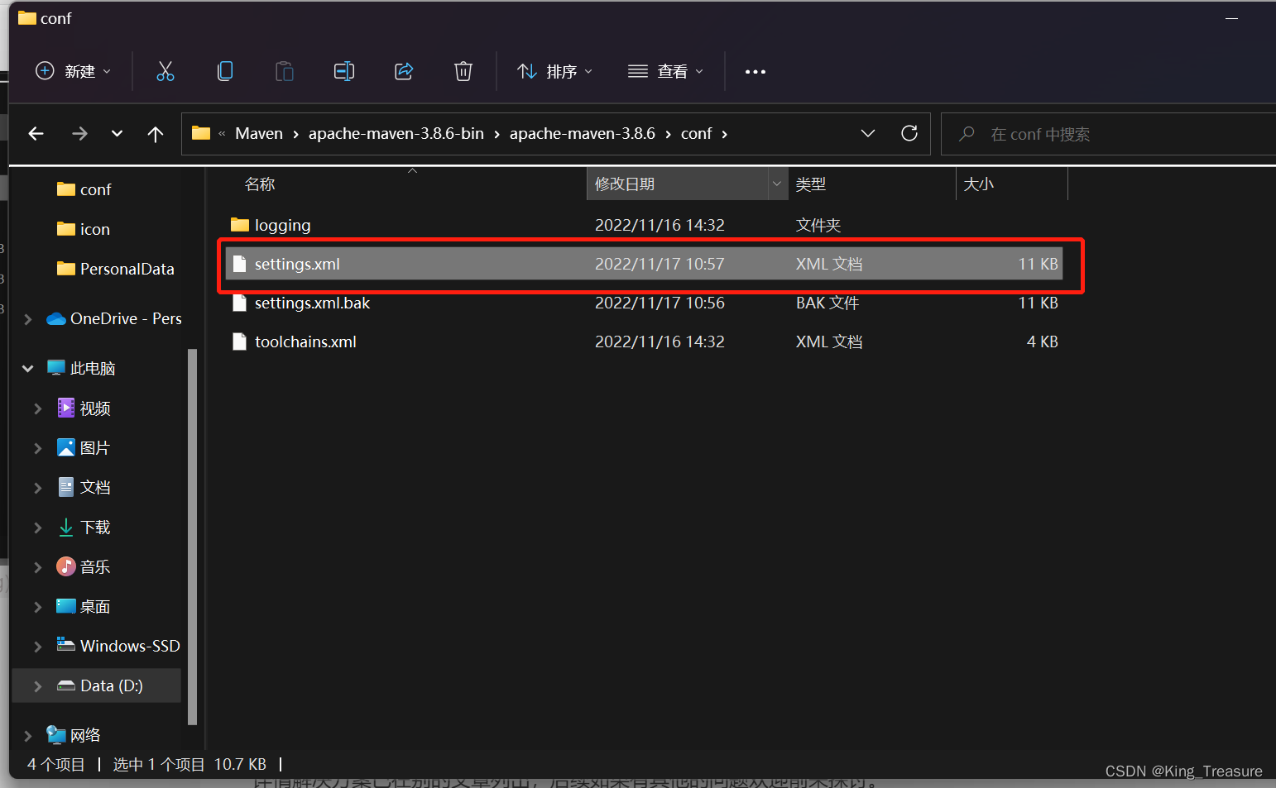Open recent locations chevron dropdown

point(117,133)
